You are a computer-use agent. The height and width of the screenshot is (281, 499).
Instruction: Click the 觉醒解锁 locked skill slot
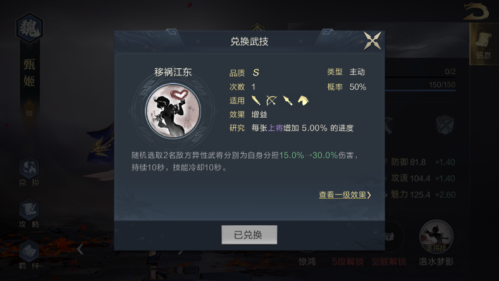pyautogui.click(x=388, y=244)
